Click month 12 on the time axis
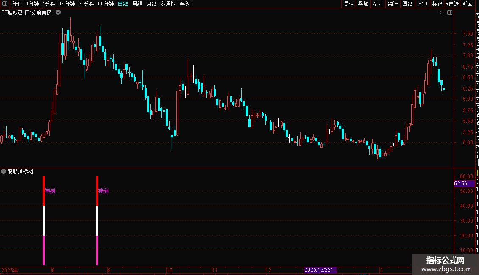The height and width of the screenshot is (275, 479). tap(268, 270)
